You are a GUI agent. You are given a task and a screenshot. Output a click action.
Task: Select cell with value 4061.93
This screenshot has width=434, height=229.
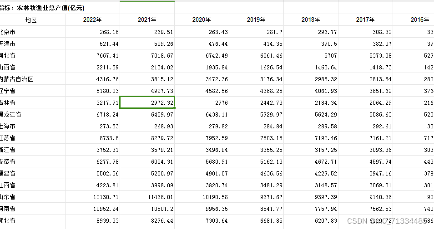coord(311,91)
